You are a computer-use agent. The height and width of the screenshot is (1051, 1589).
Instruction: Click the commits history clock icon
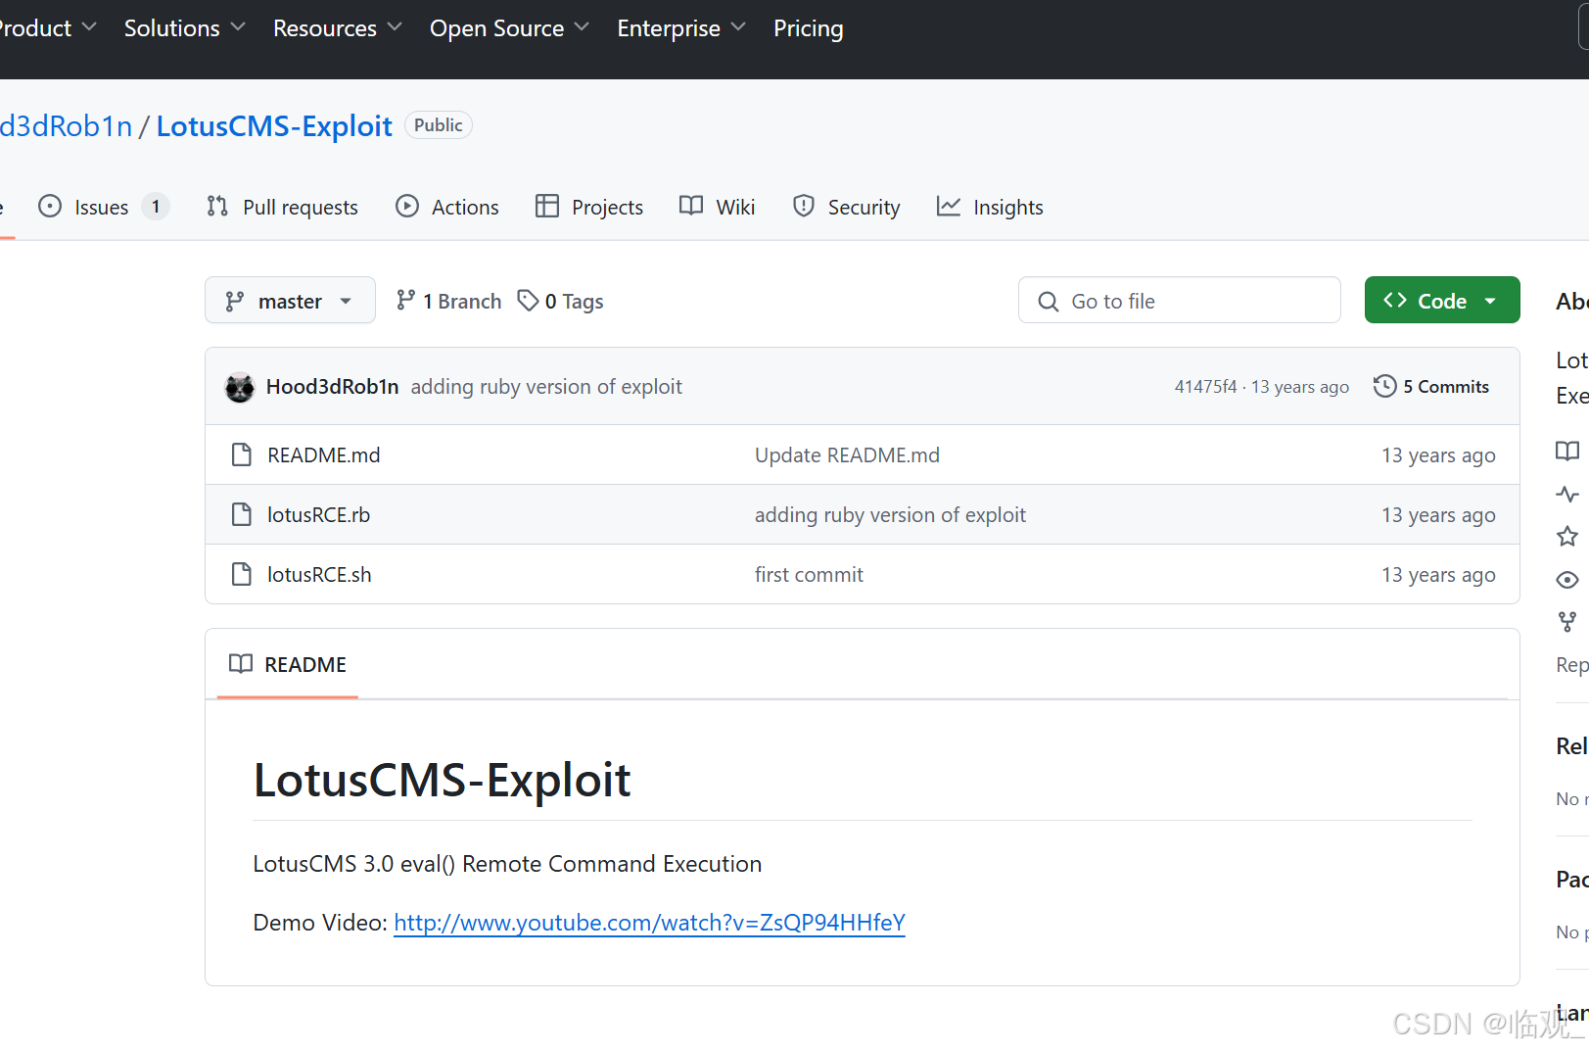[1384, 386]
